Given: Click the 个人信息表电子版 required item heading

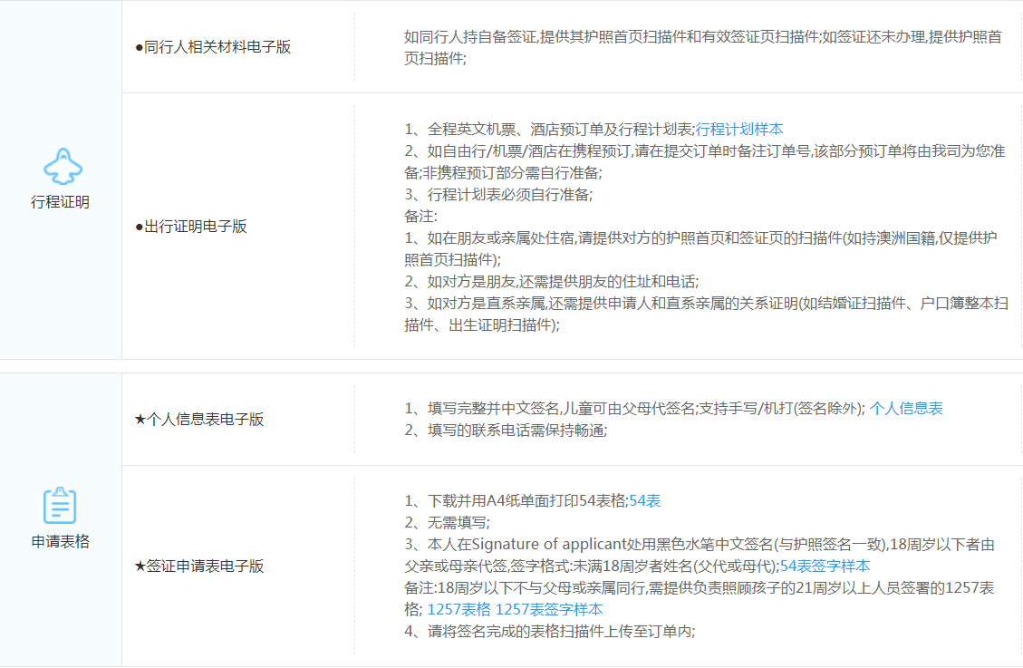Looking at the screenshot, I should [199, 420].
